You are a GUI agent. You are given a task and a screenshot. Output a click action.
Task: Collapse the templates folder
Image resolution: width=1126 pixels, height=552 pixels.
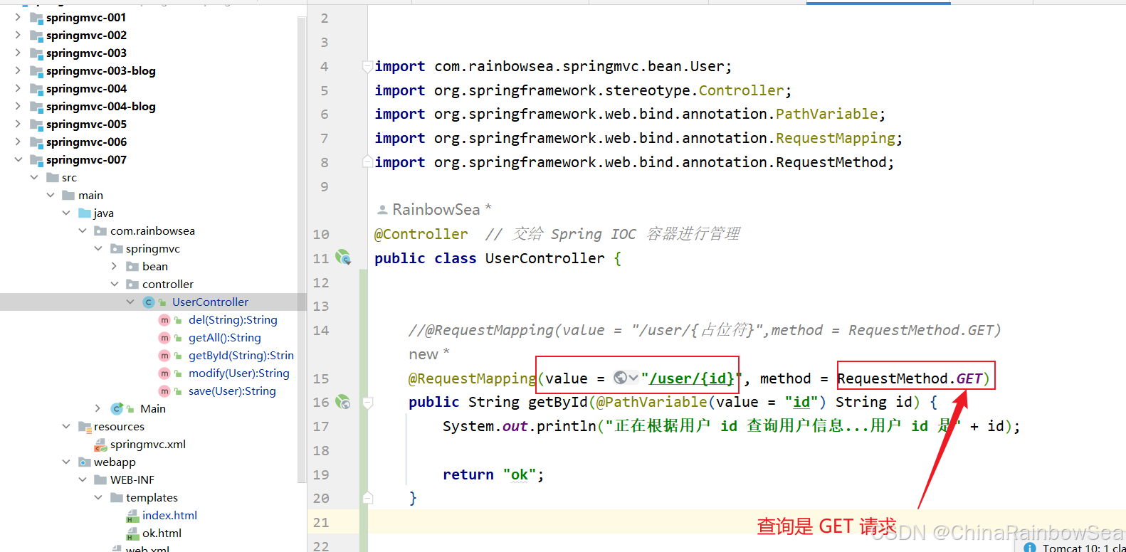pyautogui.click(x=98, y=497)
